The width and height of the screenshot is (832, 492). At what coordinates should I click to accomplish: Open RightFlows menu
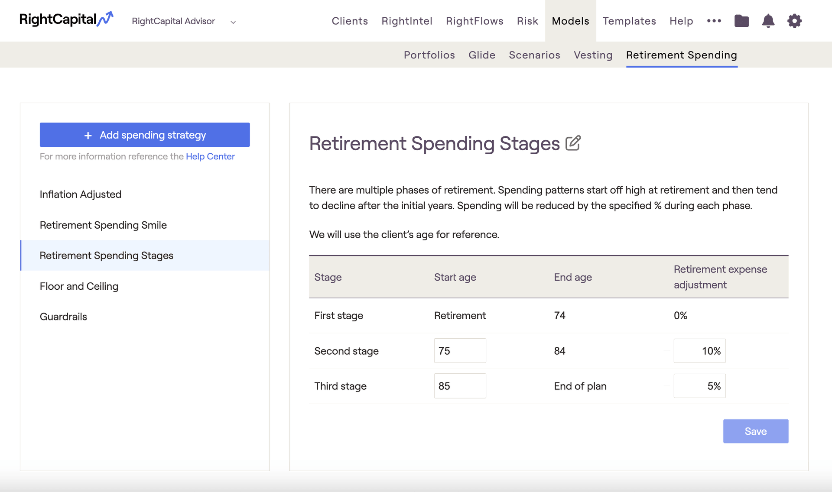[x=474, y=21]
